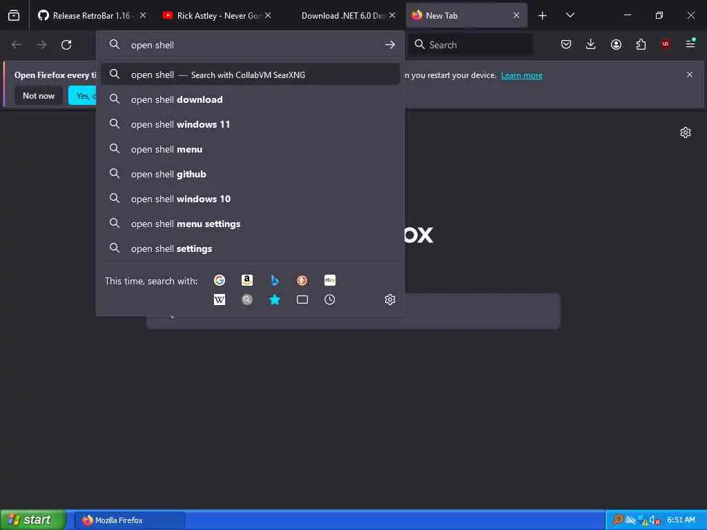The width and height of the screenshot is (707, 530).
Task: Choose suggestion 'open shell github'
Action: point(250,174)
